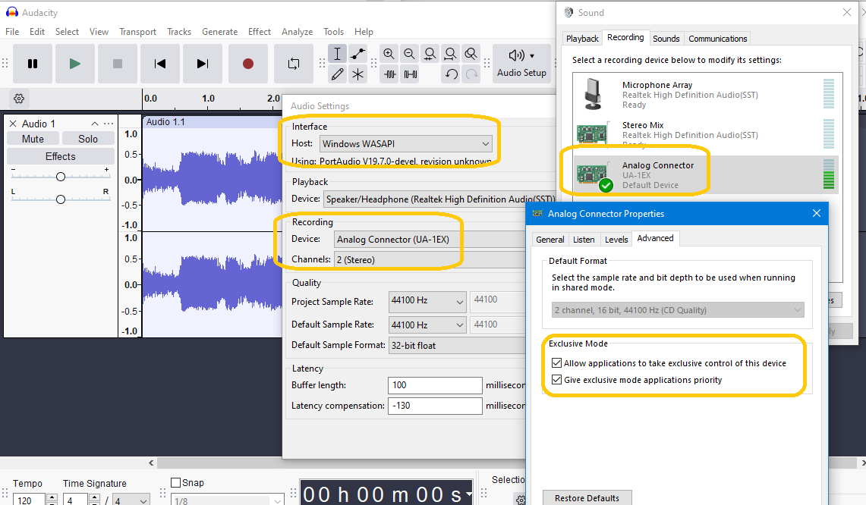Image resolution: width=866 pixels, height=505 pixels.
Task: Click Restore Defaults button
Action: click(x=587, y=498)
